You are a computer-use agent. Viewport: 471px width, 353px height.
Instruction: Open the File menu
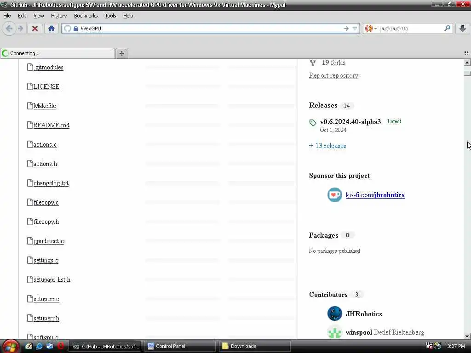point(7,16)
